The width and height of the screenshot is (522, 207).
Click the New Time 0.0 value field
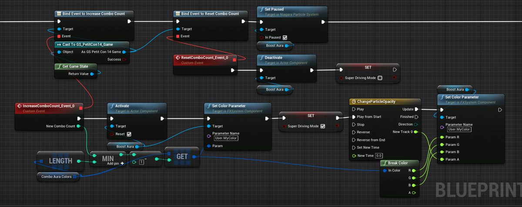(x=379, y=156)
